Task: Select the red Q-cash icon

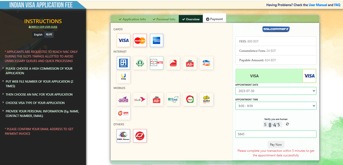Action: [140, 136]
